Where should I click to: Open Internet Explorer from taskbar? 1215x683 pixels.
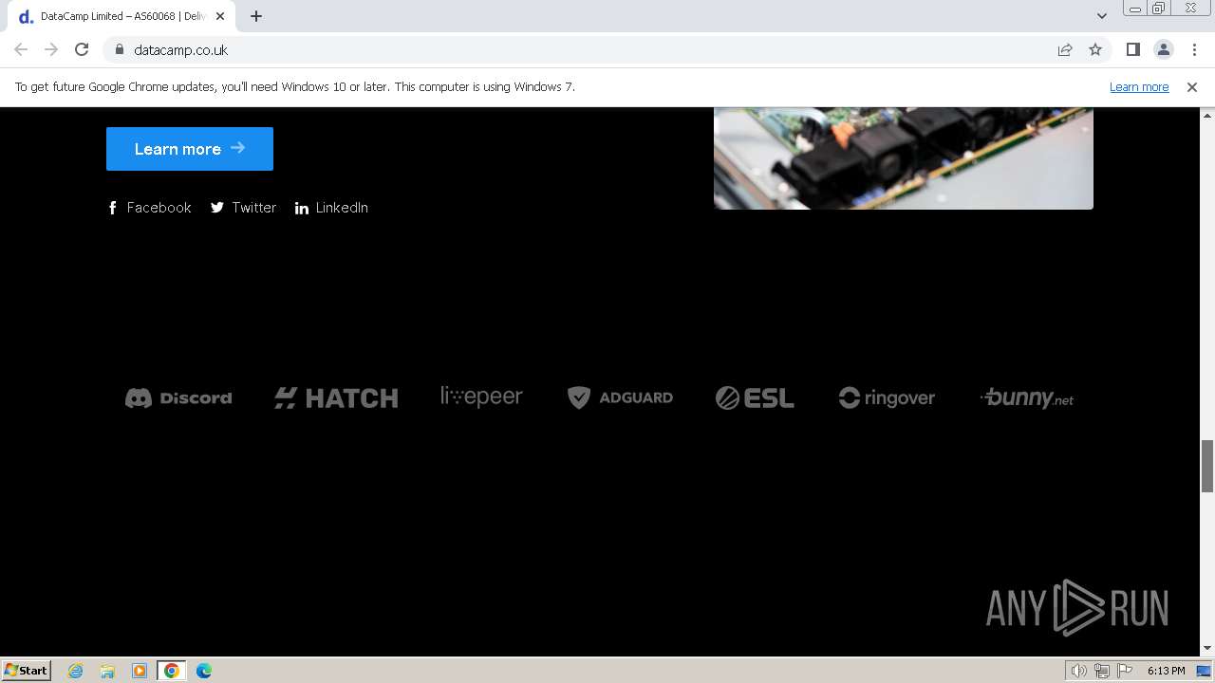pyautogui.click(x=76, y=671)
